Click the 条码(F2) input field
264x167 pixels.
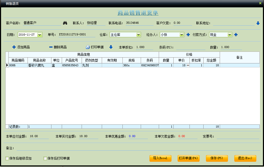(x=191, y=47)
